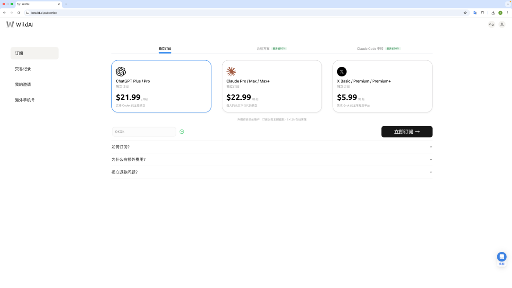512x288 pixels.
Task: View site information icon in address bar
Action: (x=27, y=13)
